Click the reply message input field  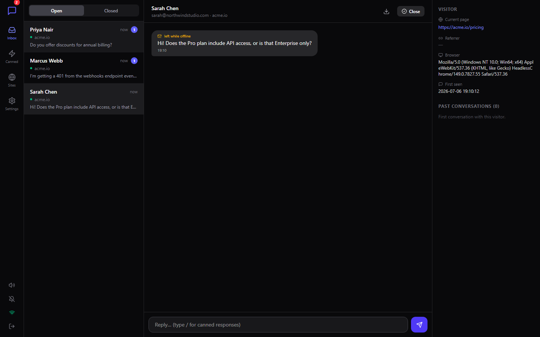(278, 325)
